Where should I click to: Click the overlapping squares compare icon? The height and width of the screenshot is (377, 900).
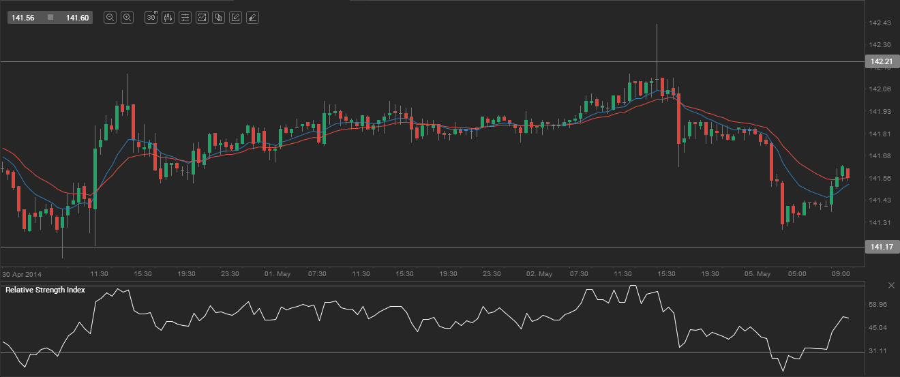point(218,18)
